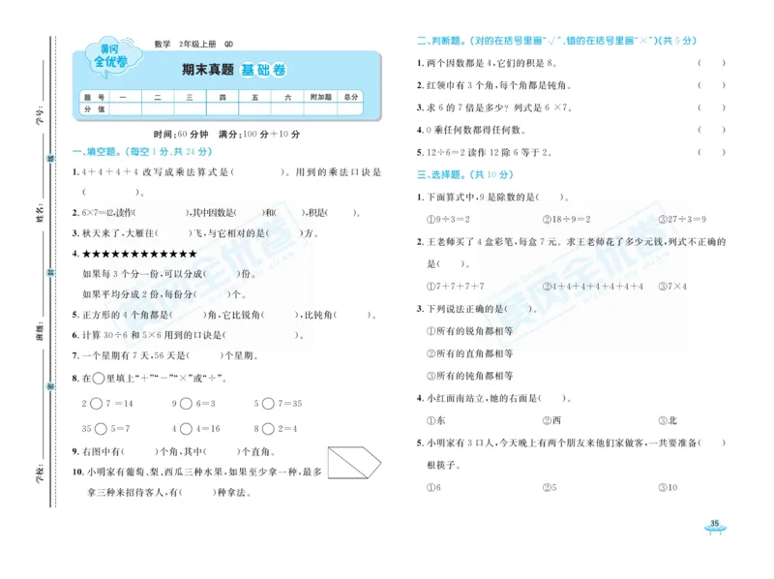This screenshot has height=579, width=774.
Task: Open the 附加题 column in score table
Action: 321,96
